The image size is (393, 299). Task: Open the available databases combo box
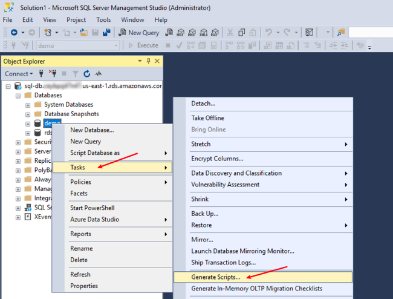pos(77,45)
